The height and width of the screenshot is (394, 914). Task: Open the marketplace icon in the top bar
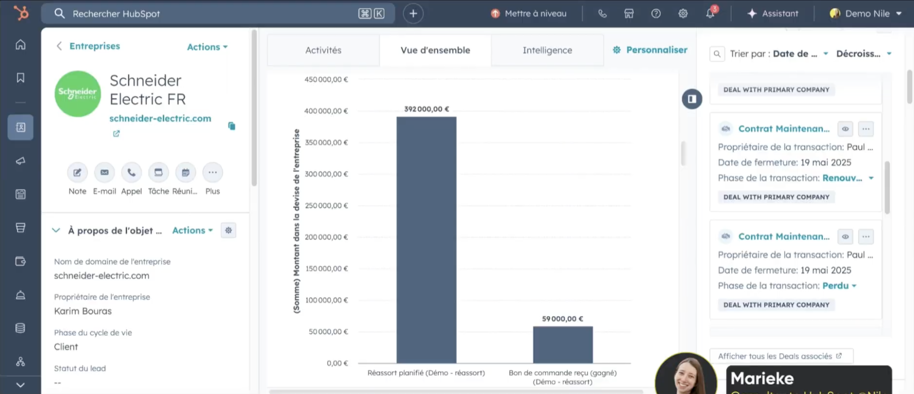[x=629, y=13]
